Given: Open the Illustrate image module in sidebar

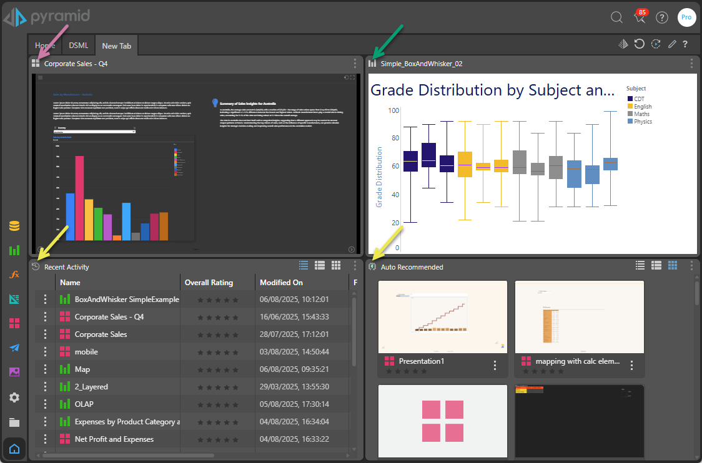Looking at the screenshot, I should 14,372.
